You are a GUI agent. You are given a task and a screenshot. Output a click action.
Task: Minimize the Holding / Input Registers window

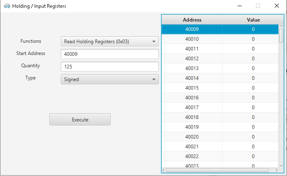239,6
